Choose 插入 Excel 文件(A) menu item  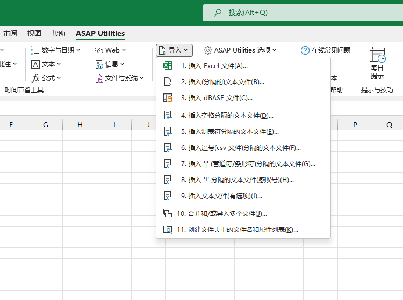(243, 66)
